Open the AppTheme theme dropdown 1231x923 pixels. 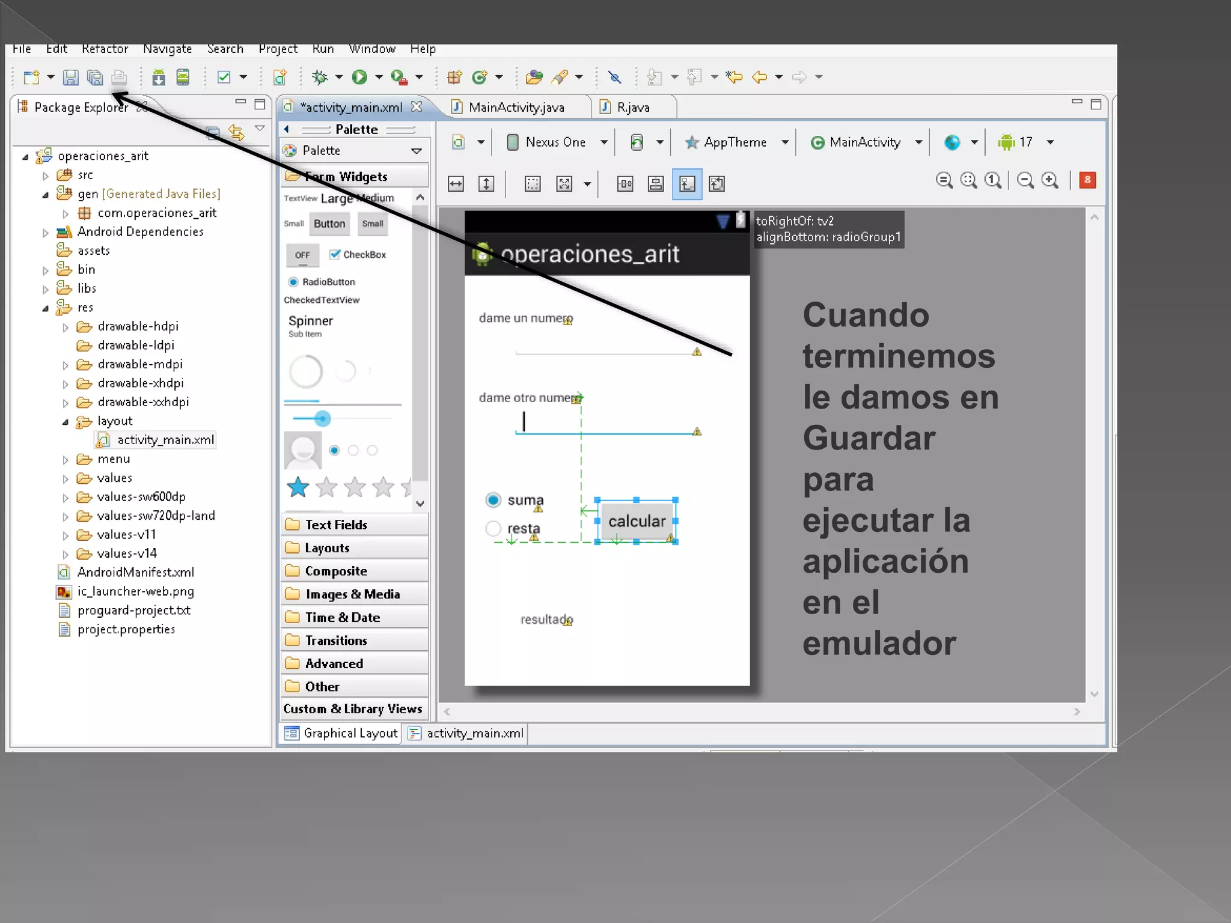[x=735, y=142]
